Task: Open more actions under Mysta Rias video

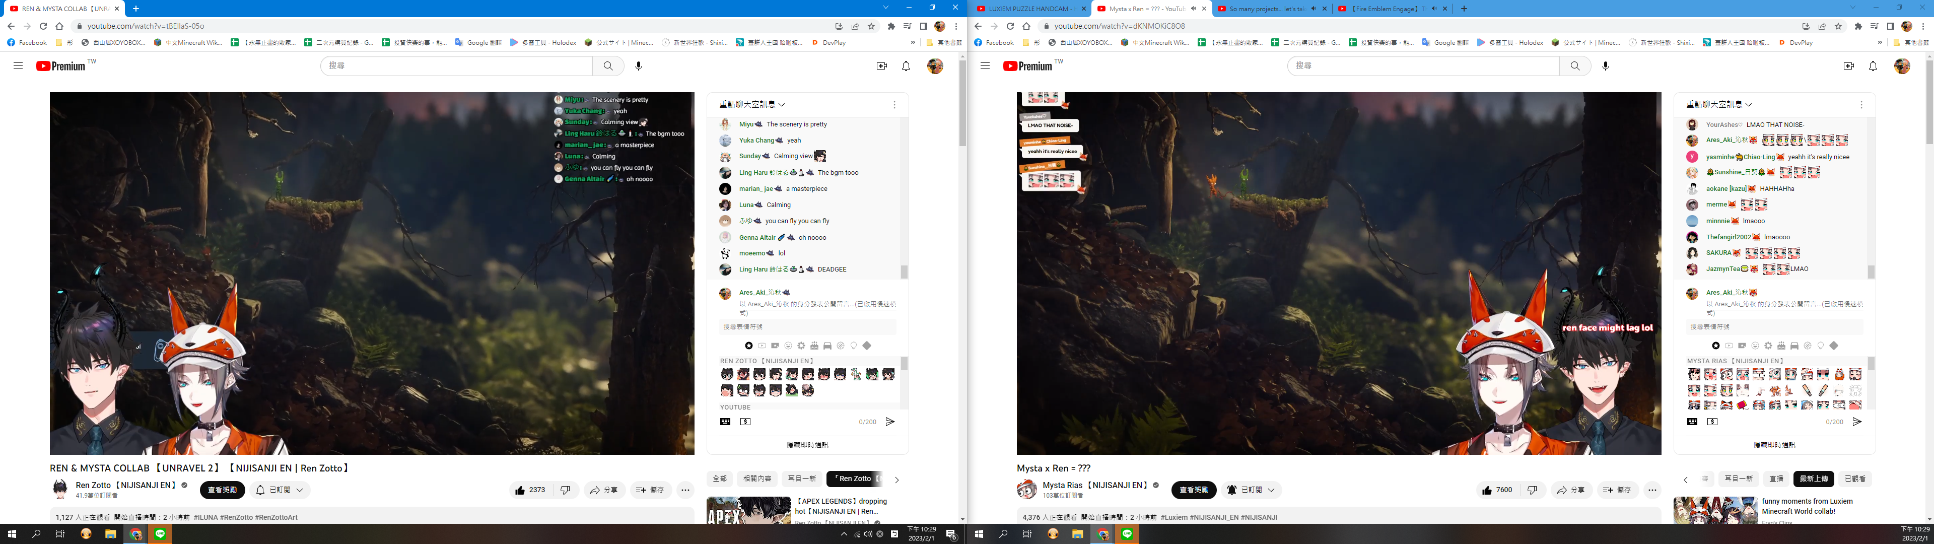Action: pos(1652,490)
